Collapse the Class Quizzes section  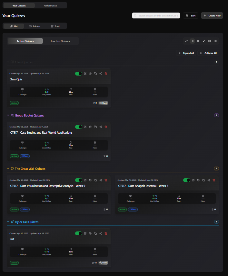(8, 62)
